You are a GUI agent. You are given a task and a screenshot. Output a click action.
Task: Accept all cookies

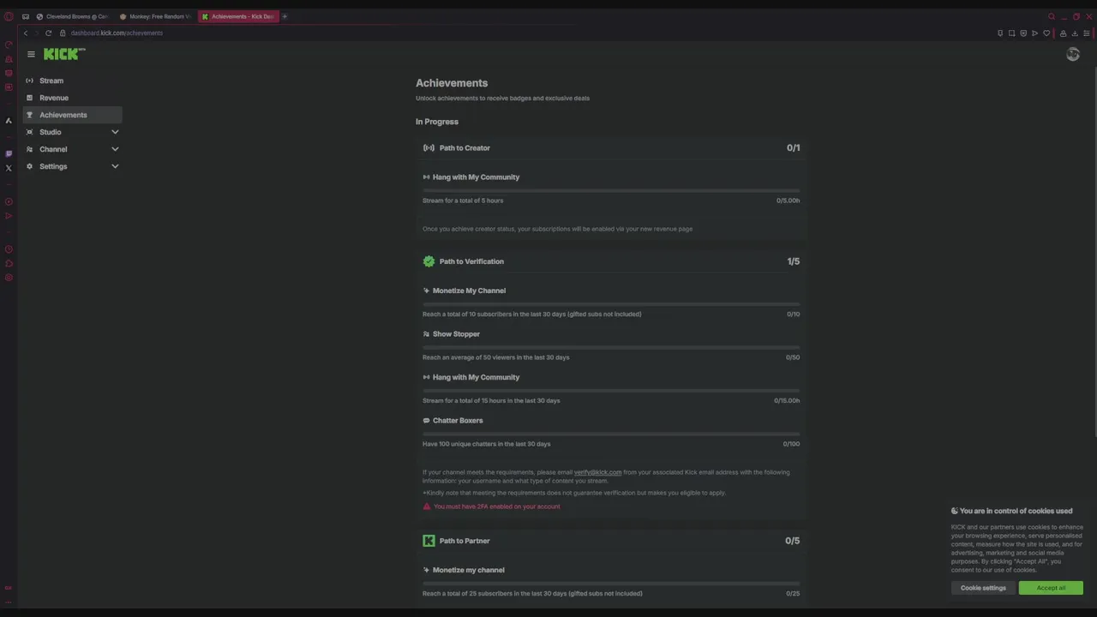(x=1051, y=588)
